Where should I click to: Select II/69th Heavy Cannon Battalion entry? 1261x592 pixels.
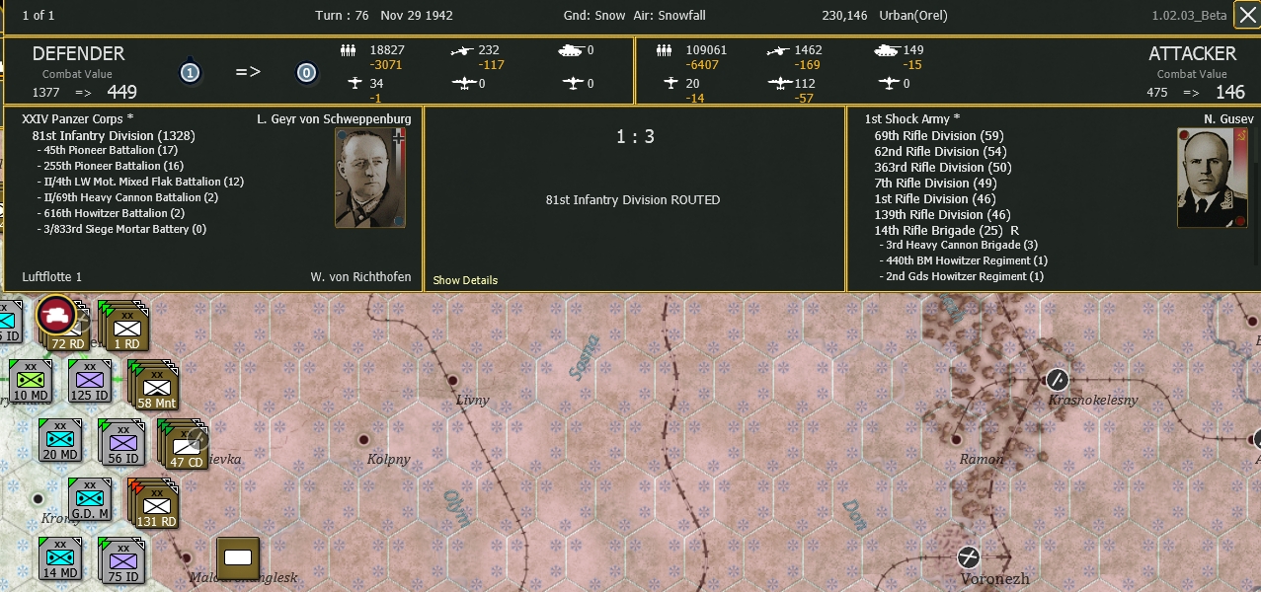[x=128, y=198]
